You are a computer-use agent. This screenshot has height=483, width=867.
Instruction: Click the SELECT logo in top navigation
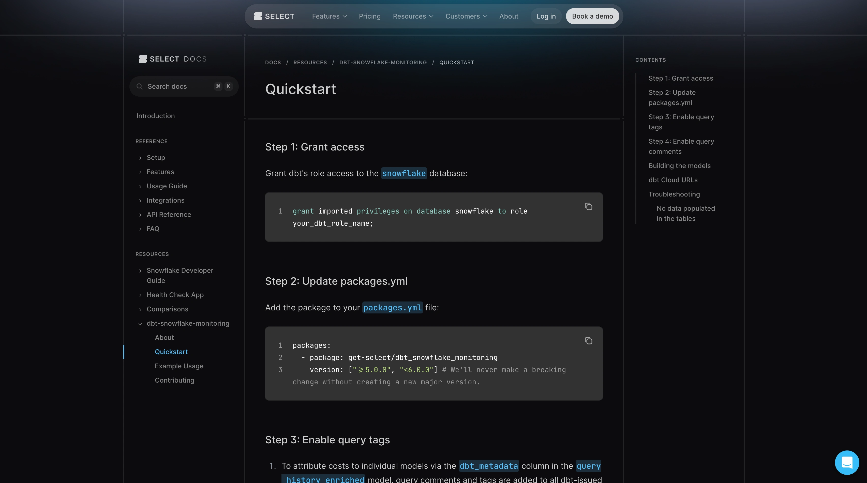[x=274, y=16]
